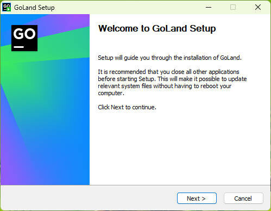The width and height of the screenshot is (271, 211).
Task: Click the purple bottom-left corner of the banner
Action: 7,178
